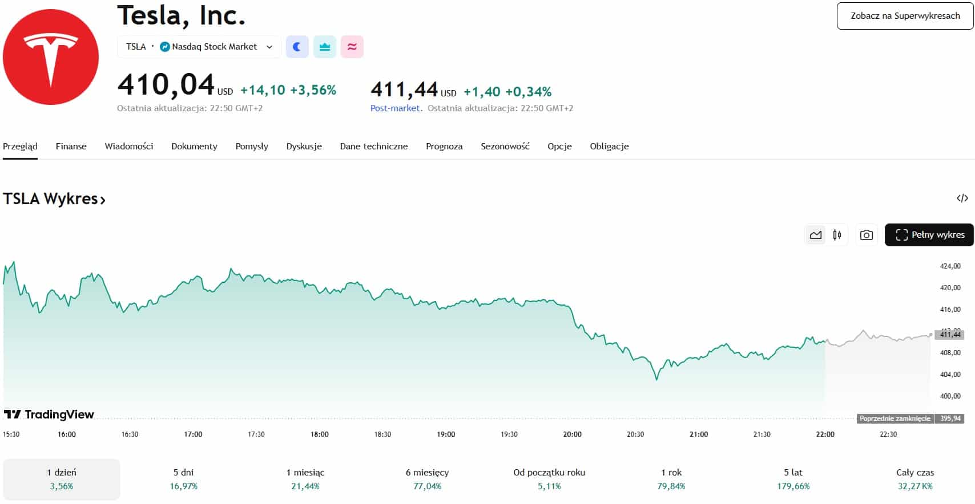Click the TradingView logo on chart
975x504 pixels.
coord(49,414)
